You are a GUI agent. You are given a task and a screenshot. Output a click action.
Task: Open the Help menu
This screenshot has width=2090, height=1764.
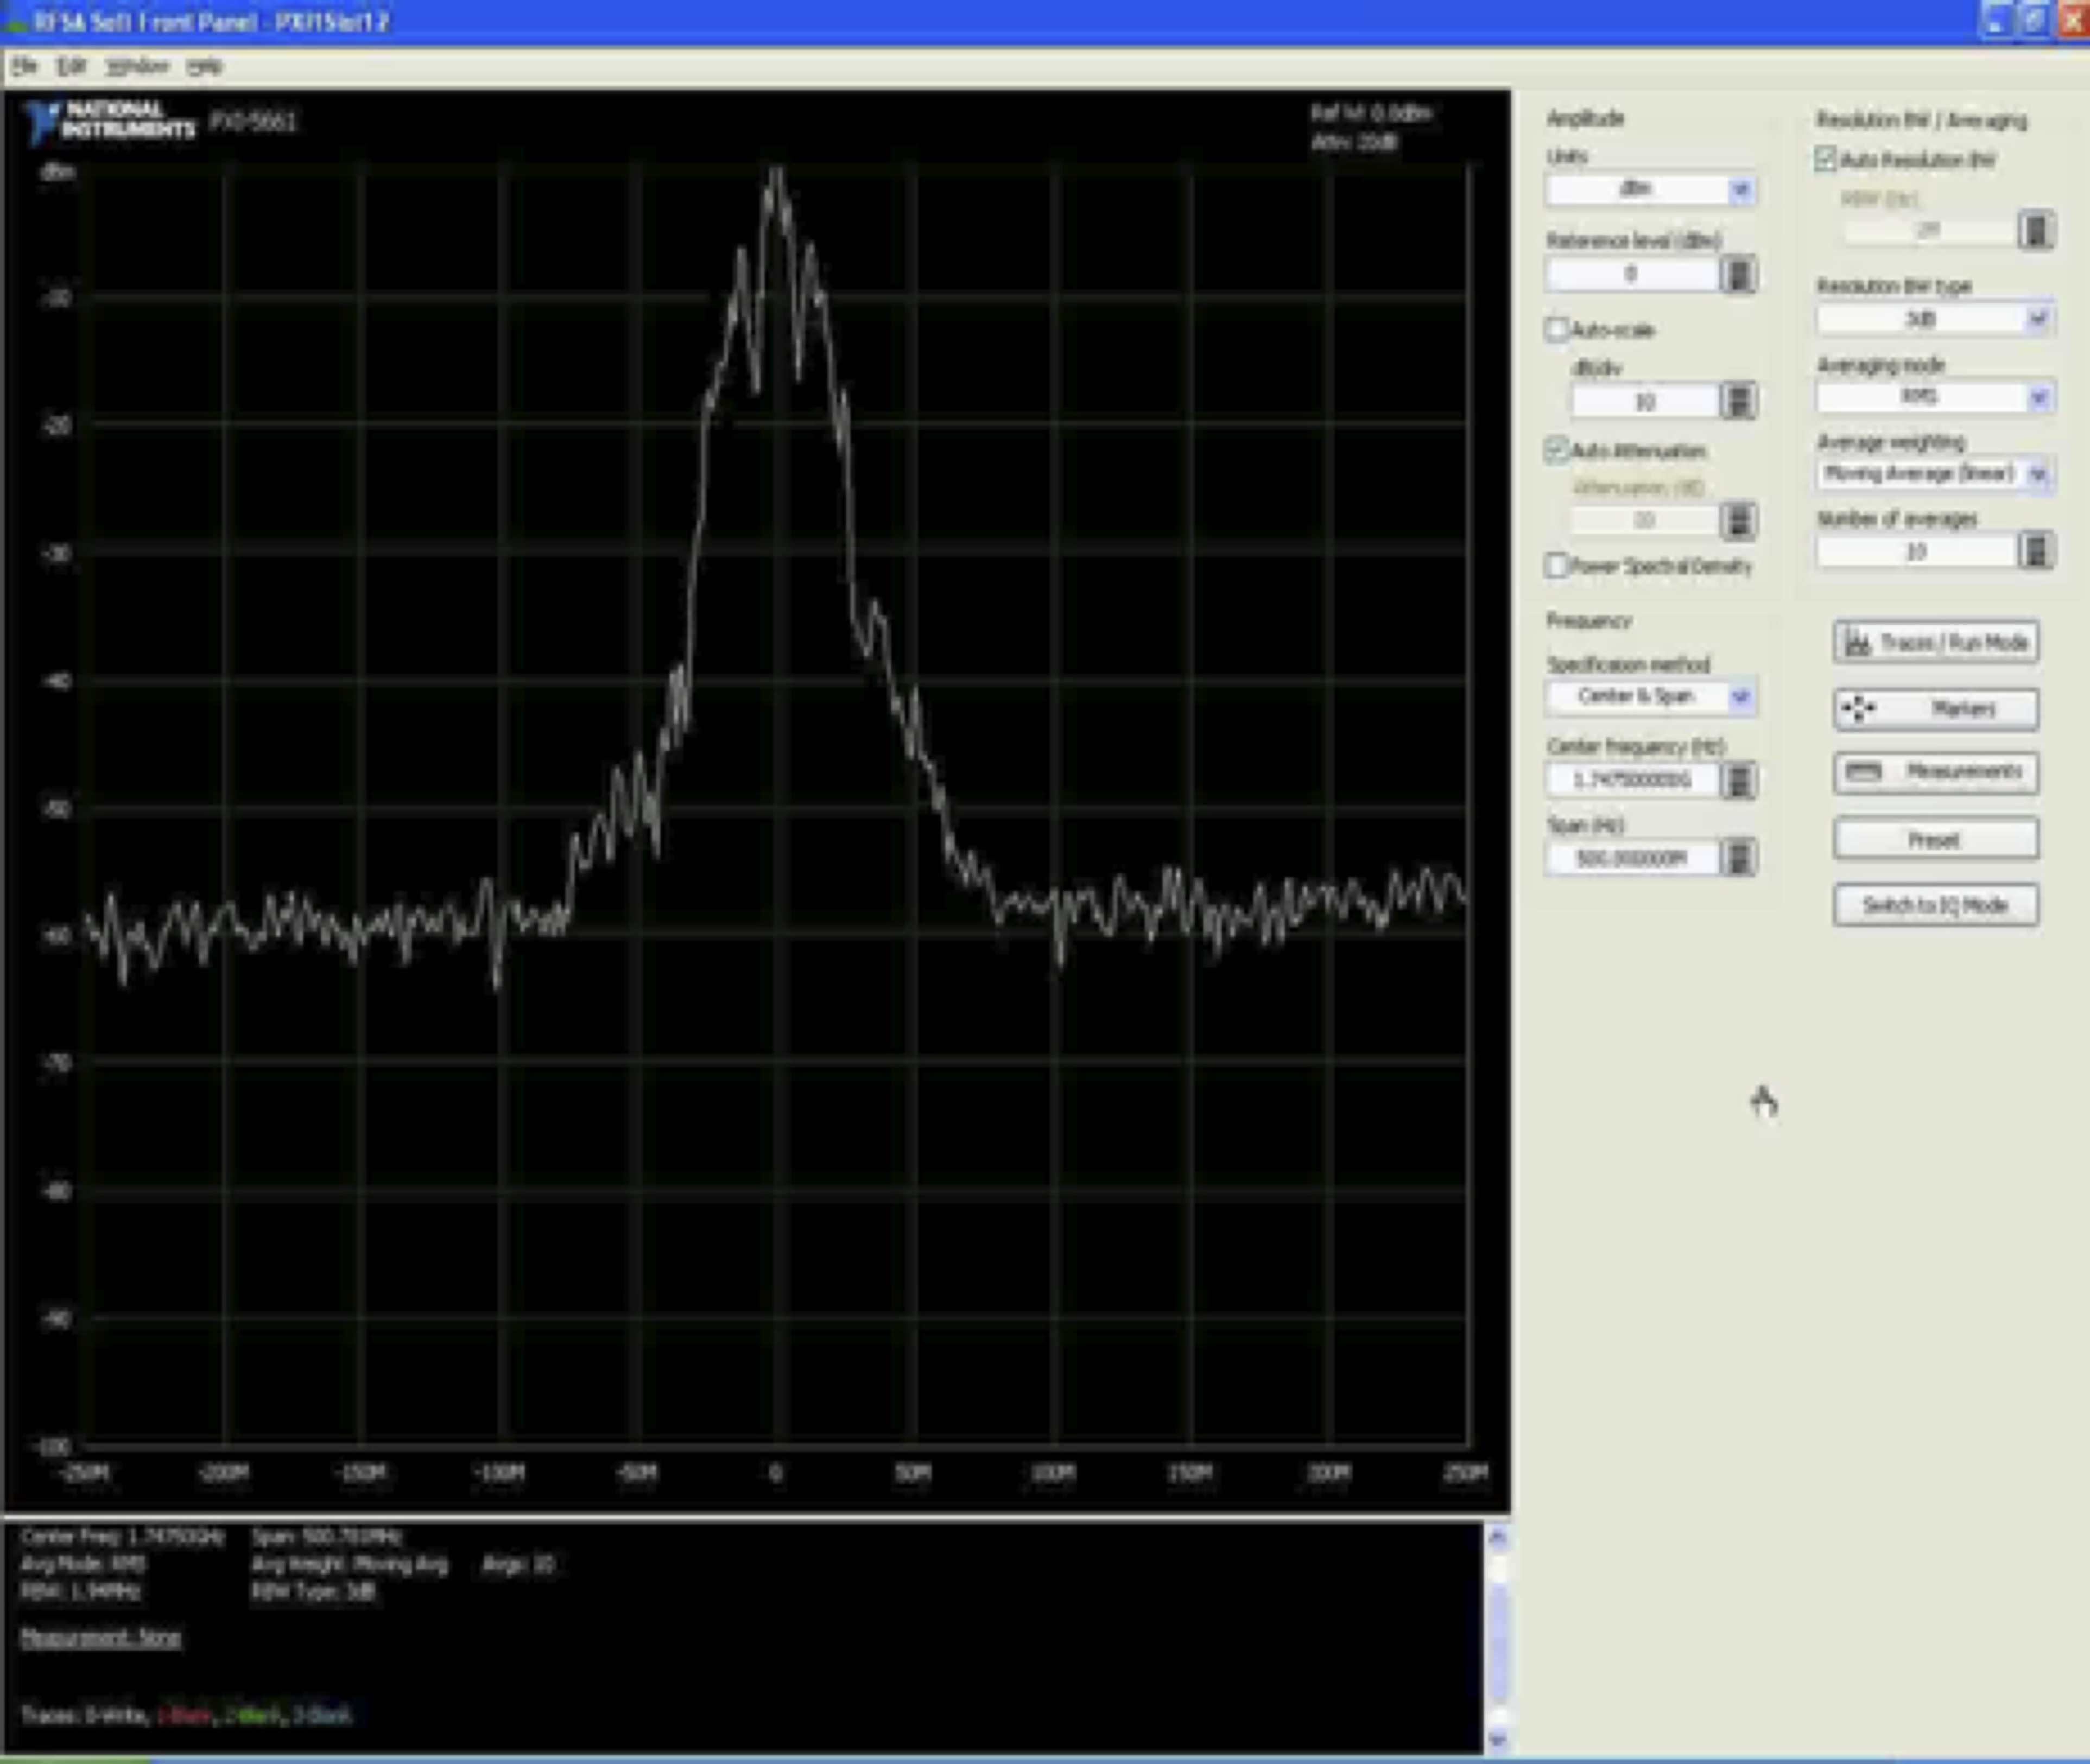click(x=204, y=66)
